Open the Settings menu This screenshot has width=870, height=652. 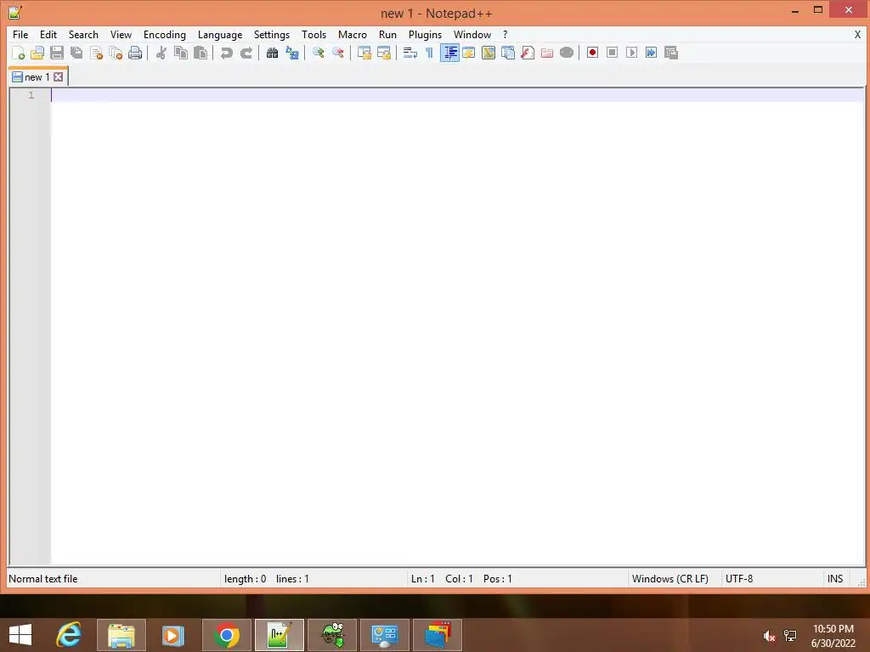tap(272, 34)
